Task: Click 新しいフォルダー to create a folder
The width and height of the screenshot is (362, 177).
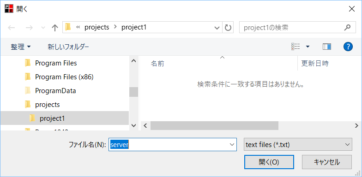Action: [x=68, y=47]
